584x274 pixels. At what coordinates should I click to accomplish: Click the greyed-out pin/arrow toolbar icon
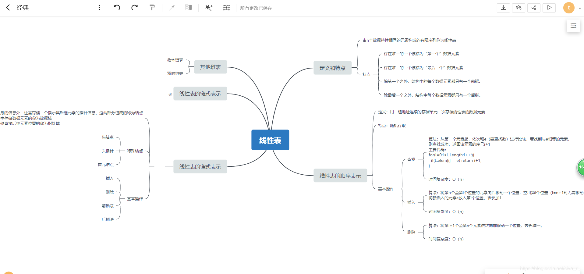(x=172, y=8)
